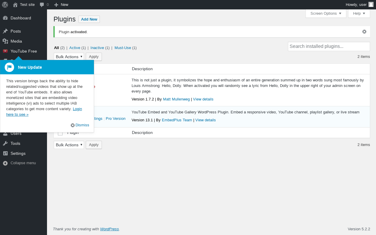The image size is (376, 235).
Task: Click the Collapse menu arrow icon
Action: (x=5, y=163)
